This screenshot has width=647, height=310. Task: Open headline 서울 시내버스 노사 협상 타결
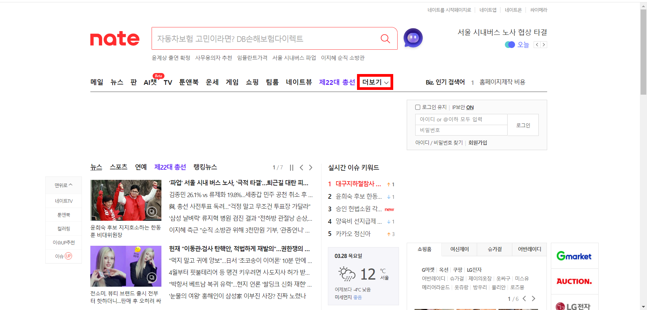tap(502, 32)
